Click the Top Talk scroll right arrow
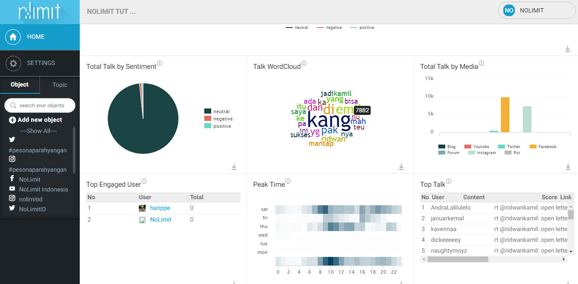This screenshot has width=578, height=284. 564,259
